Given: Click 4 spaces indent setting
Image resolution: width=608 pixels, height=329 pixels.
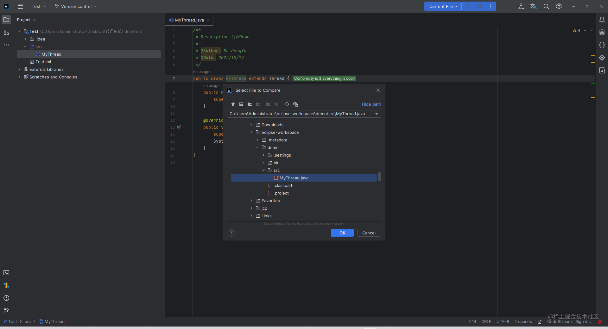Looking at the screenshot, I should (523, 321).
